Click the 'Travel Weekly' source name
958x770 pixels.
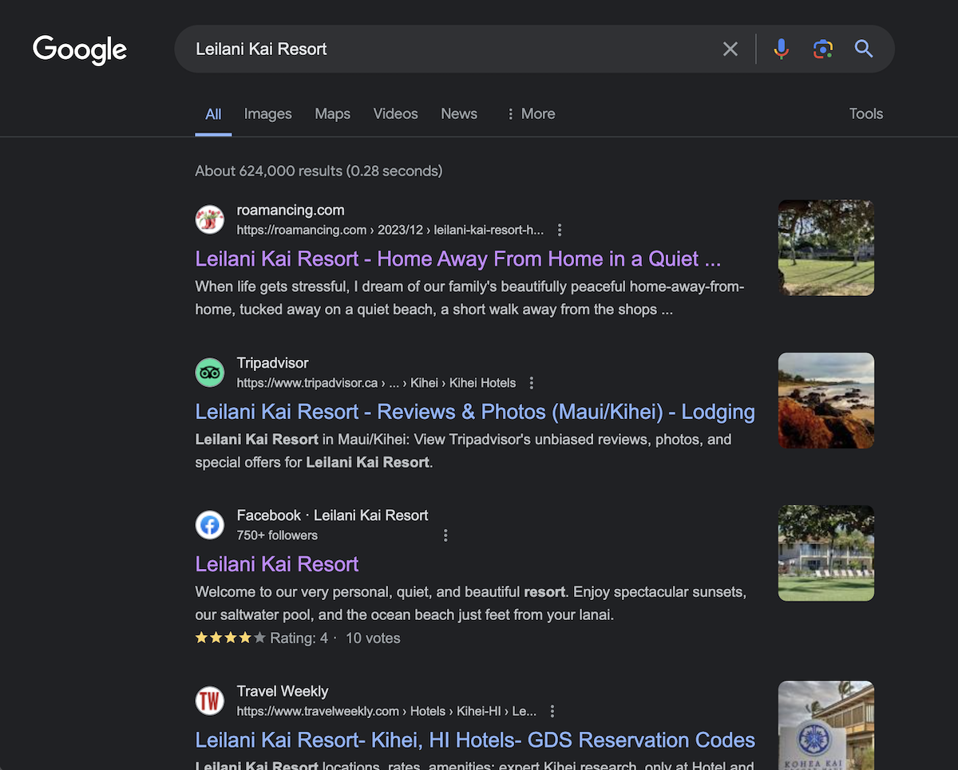(x=283, y=692)
